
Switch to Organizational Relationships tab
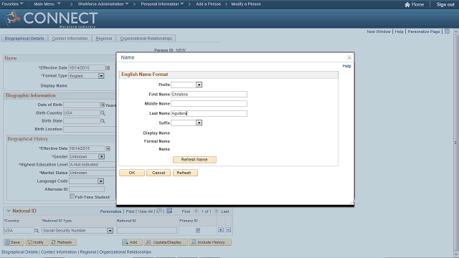[x=146, y=38]
